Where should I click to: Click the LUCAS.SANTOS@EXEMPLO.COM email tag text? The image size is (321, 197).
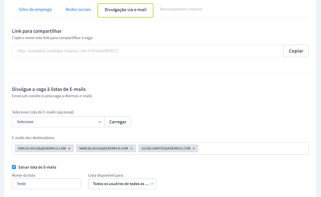click(166, 149)
